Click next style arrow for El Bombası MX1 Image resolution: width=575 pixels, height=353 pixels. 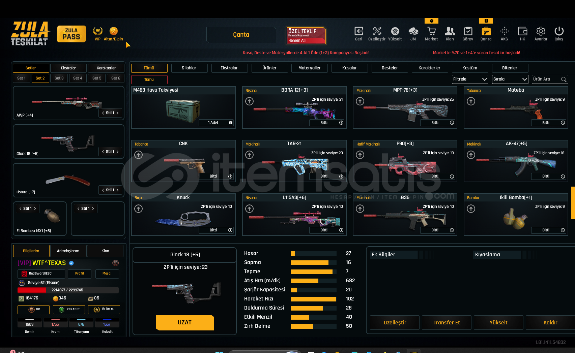pos(35,209)
